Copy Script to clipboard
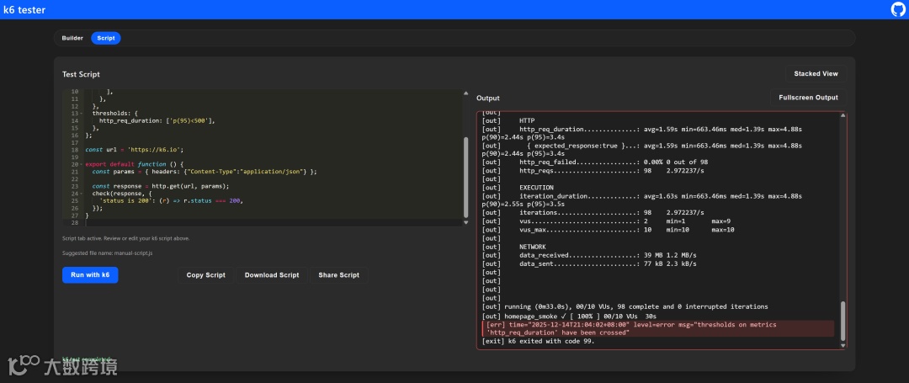909x383 pixels. (206, 275)
